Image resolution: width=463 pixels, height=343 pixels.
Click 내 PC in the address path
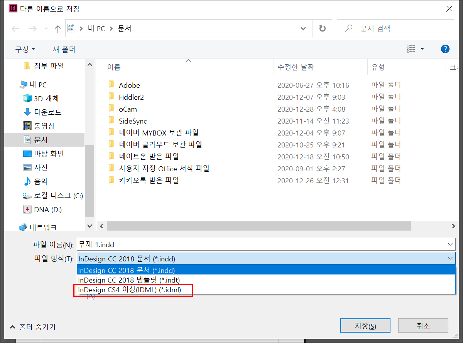click(96, 28)
